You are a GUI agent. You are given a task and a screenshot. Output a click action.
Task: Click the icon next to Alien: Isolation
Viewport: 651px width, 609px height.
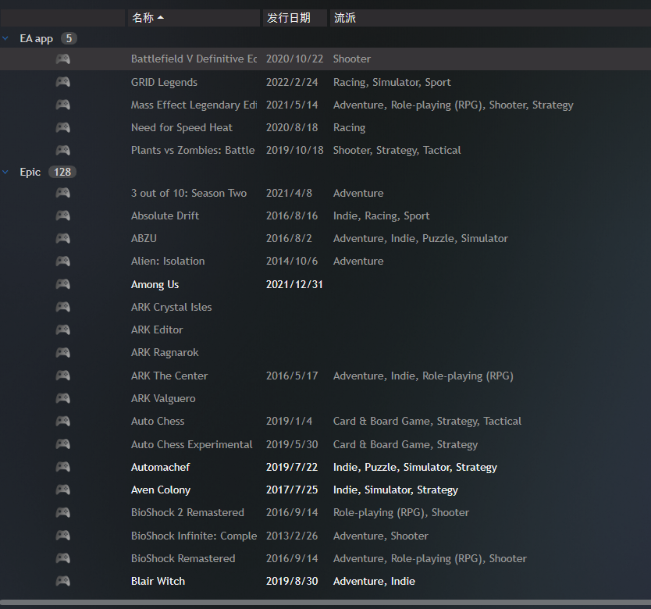tap(62, 261)
